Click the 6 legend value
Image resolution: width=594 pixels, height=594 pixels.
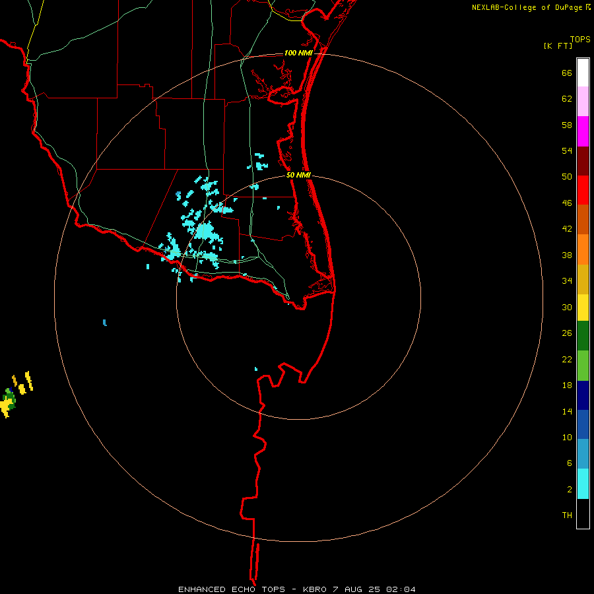click(570, 463)
